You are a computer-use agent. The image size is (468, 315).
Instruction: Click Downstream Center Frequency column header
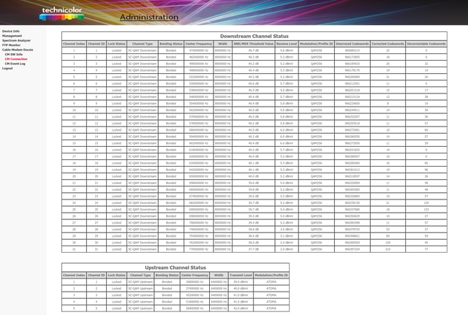pyautogui.click(x=198, y=43)
